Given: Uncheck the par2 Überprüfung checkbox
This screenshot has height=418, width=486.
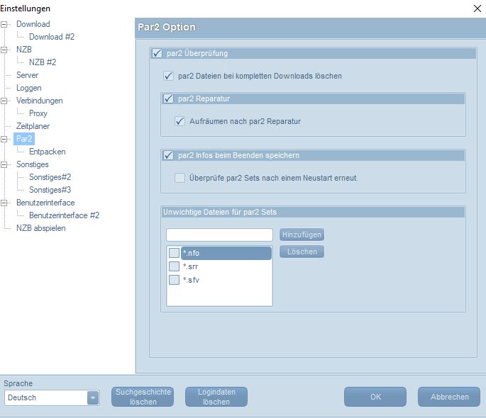Looking at the screenshot, I should point(157,53).
